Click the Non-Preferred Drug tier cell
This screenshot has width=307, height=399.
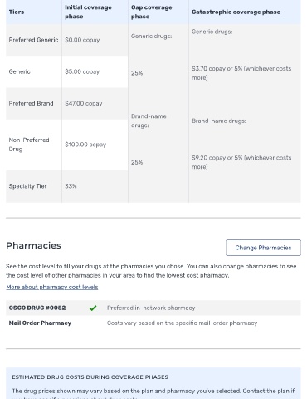point(33,145)
